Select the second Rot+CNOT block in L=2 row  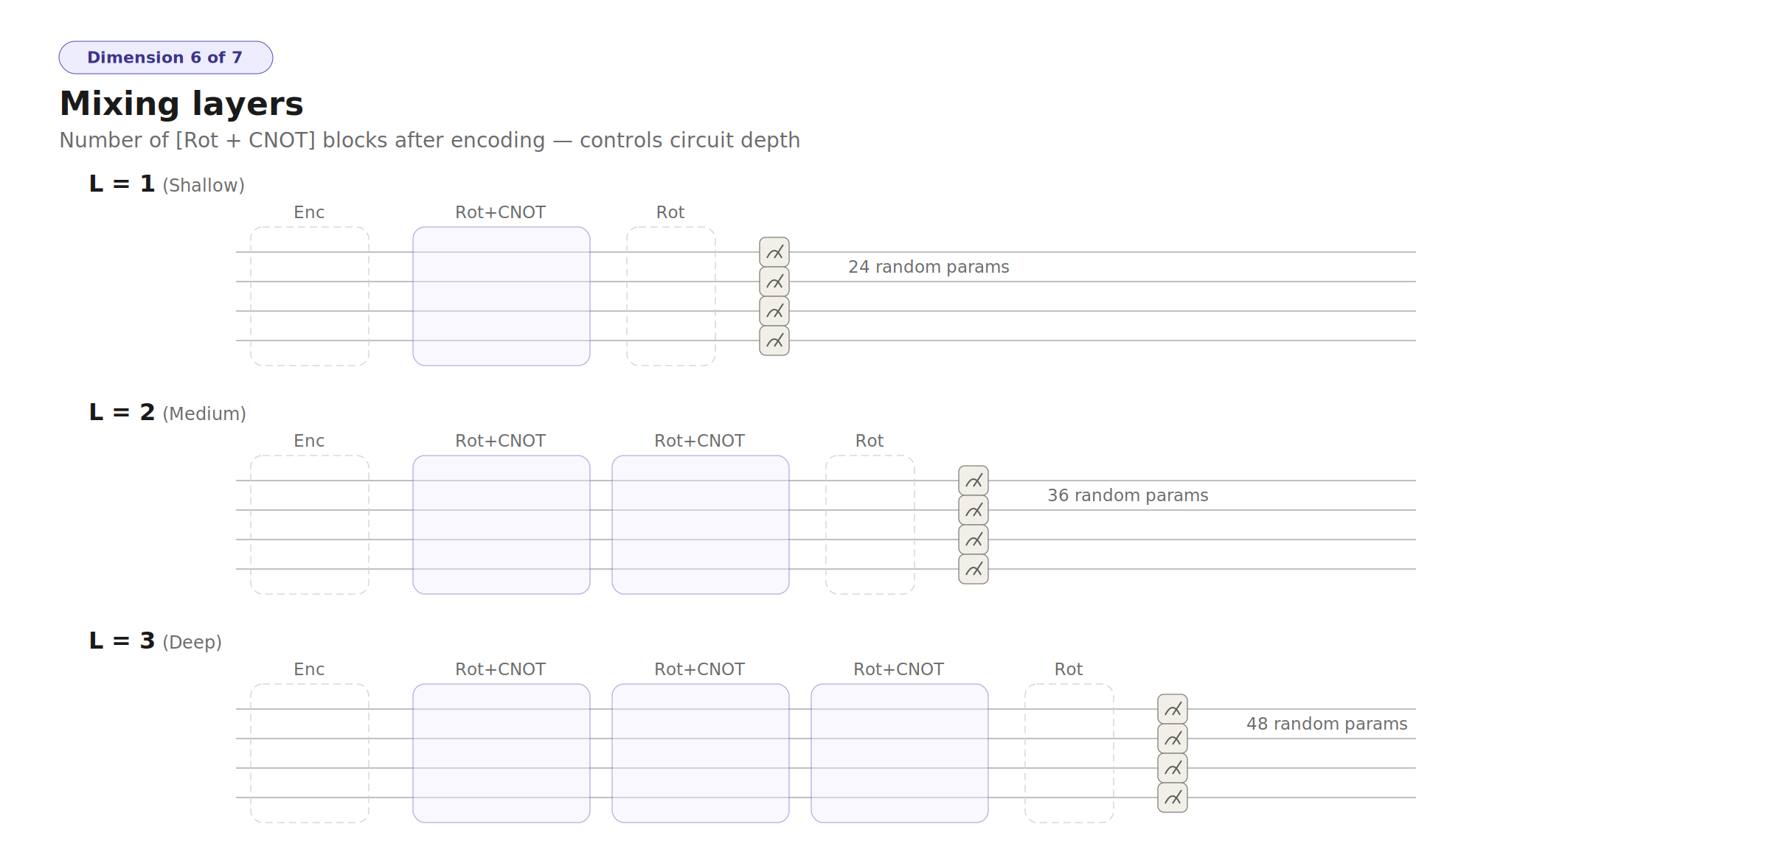(701, 525)
